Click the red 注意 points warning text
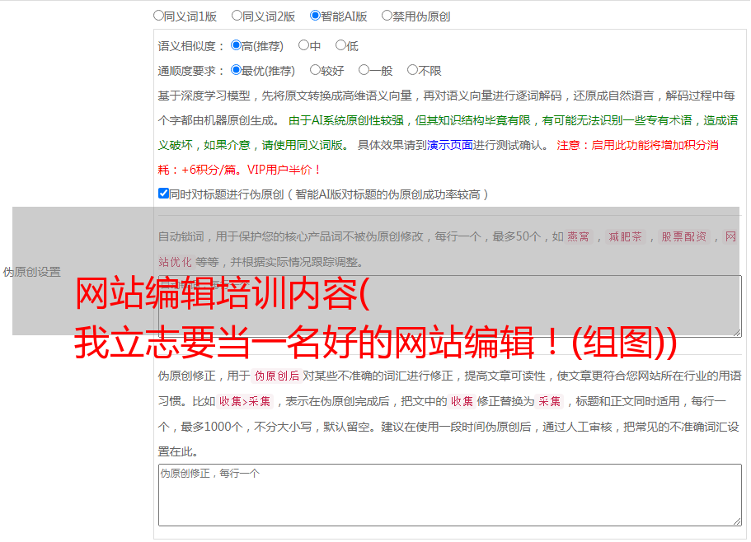 (439, 157)
